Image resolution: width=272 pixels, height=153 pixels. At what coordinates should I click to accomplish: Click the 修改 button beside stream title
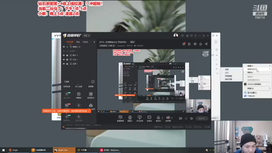pyautogui.click(x=132, y=42)
